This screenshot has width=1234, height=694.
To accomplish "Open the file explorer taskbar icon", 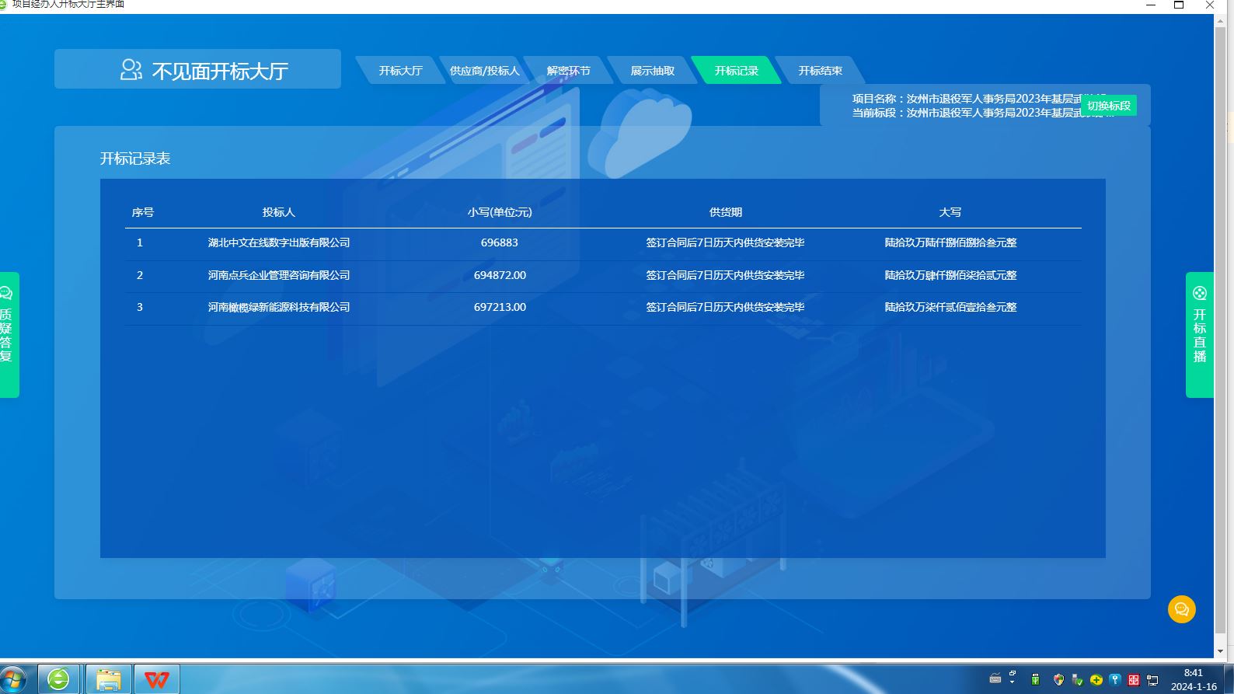I will pyautogui.click(x=108, y=680).
